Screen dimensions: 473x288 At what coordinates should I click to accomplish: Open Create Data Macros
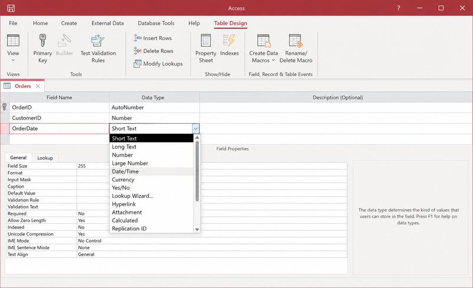click(x=263, y=48)
